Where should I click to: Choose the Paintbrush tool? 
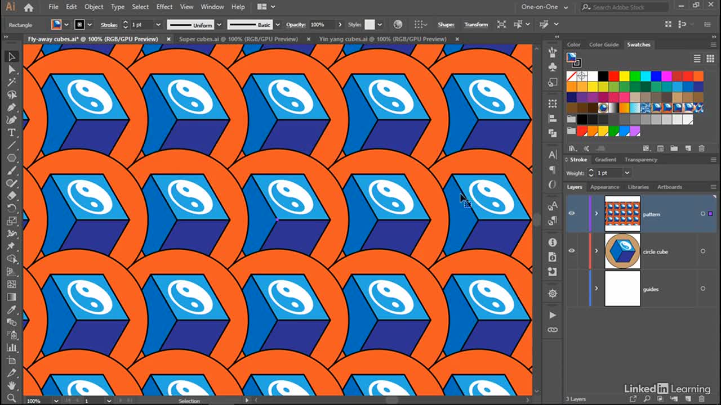(12, 170)
